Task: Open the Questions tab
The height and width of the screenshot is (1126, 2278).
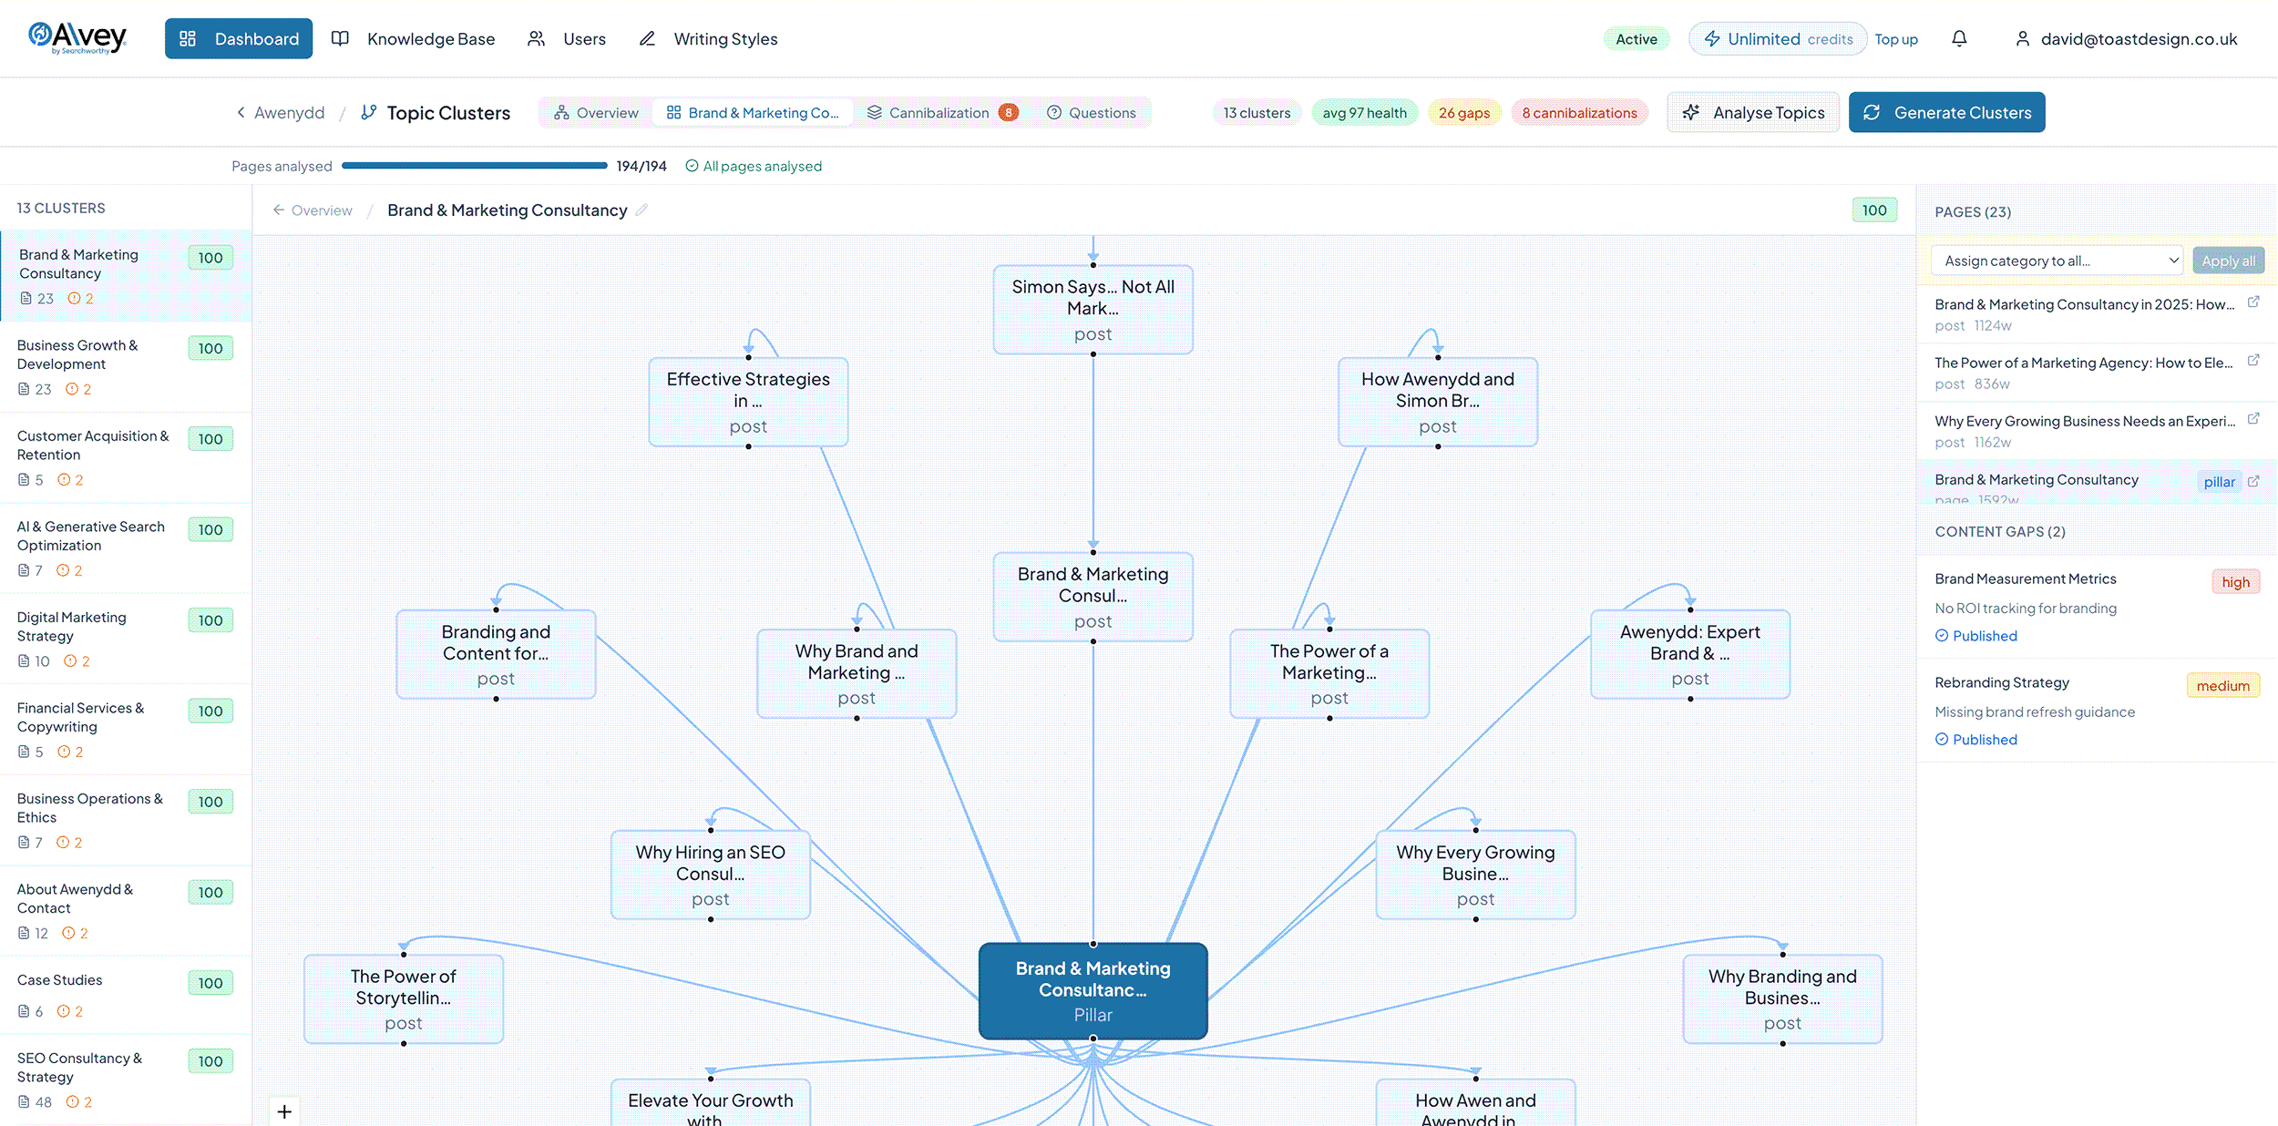Action: 1092,112
